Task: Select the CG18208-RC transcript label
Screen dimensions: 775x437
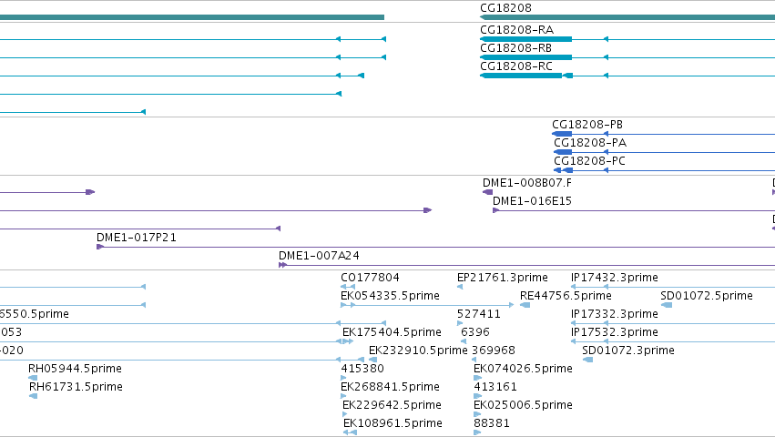Action: 516,66
